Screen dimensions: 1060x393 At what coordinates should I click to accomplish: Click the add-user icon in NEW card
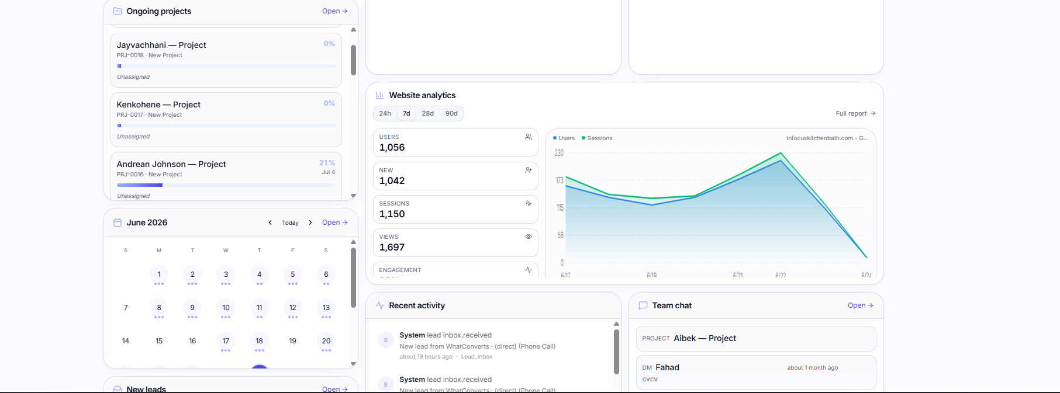point(529,170)
